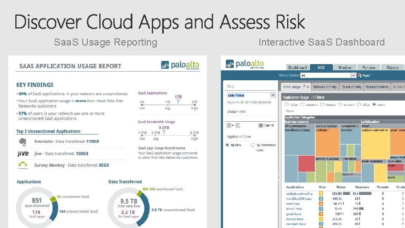
Task: Select the sessions radio button
Action: 302,105
